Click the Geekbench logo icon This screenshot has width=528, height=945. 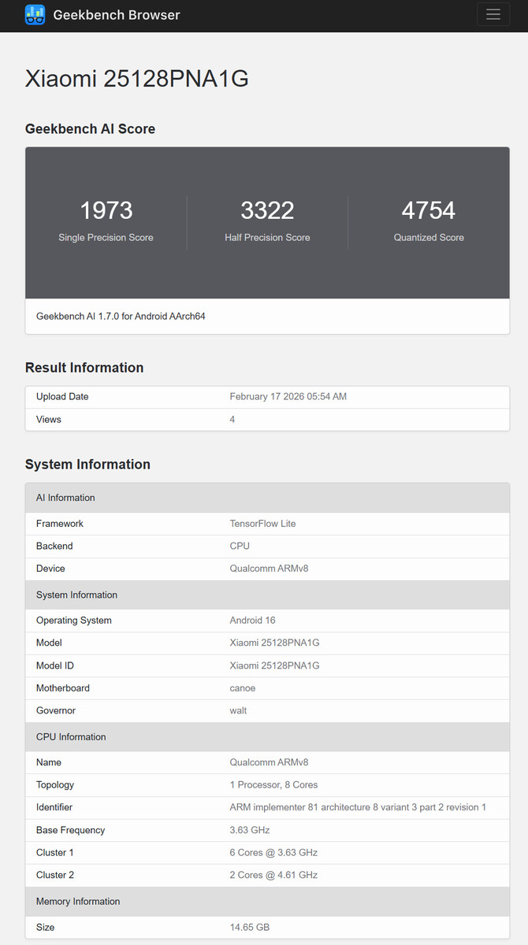click(x=35, y=15)
